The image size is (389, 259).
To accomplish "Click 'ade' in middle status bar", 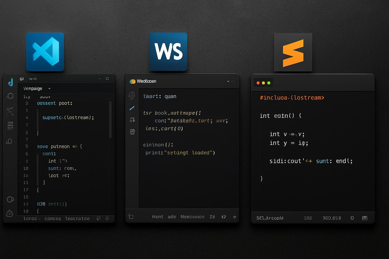I will (172, 217).
